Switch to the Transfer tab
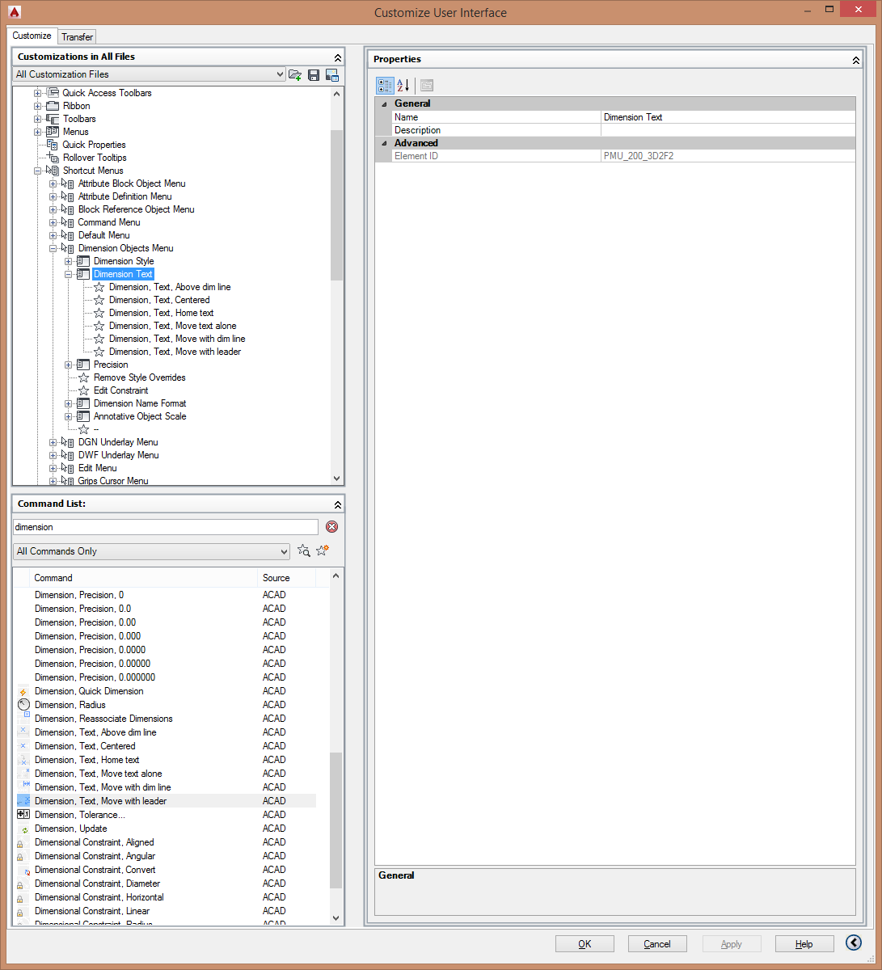Image resolution: width=882 pixels, height=970 pixels. [x=77, y=36]
